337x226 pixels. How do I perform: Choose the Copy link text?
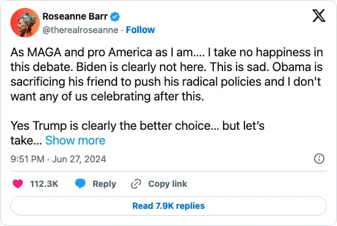click(x=167, y=184)
